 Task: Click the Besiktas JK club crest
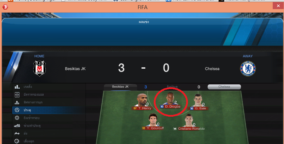pos(39,68)
